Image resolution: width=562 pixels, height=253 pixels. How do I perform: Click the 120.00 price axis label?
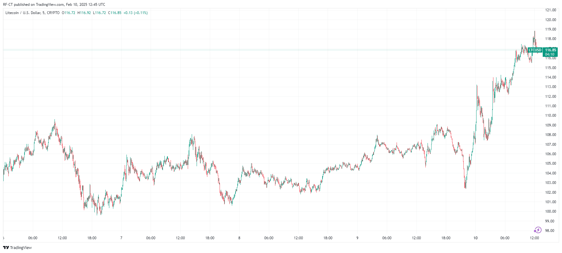point(550,20)
